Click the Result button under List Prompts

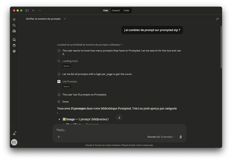[x=67, y=87]
